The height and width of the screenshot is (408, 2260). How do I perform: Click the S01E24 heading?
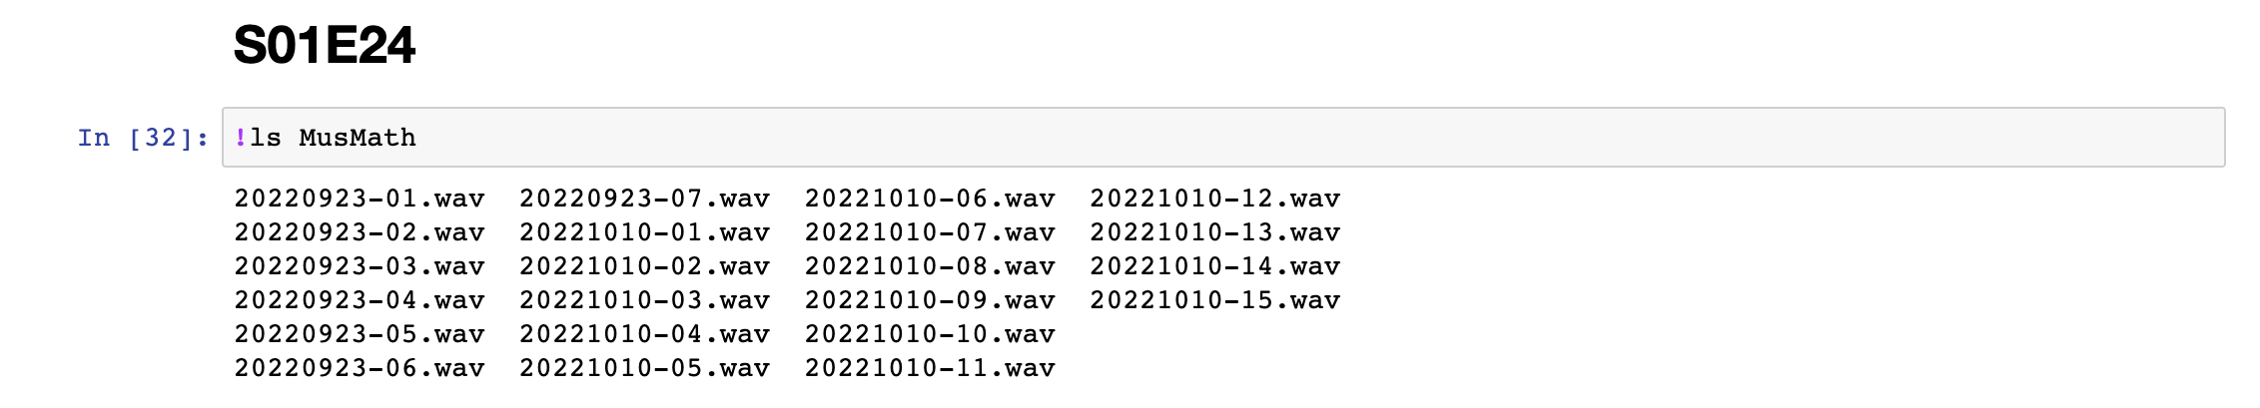pyautogui.click(x=325, y=46)
